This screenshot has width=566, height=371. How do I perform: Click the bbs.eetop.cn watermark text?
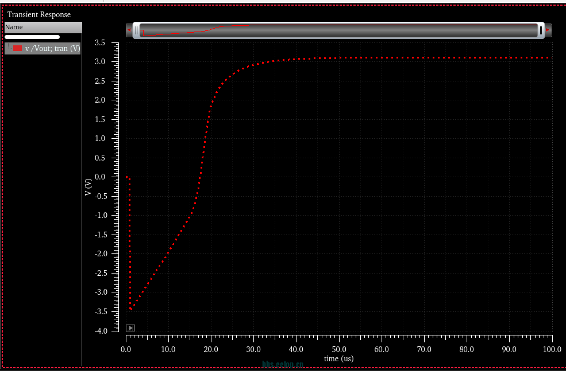pos(282,364)
